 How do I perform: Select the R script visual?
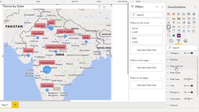point(184,31)
